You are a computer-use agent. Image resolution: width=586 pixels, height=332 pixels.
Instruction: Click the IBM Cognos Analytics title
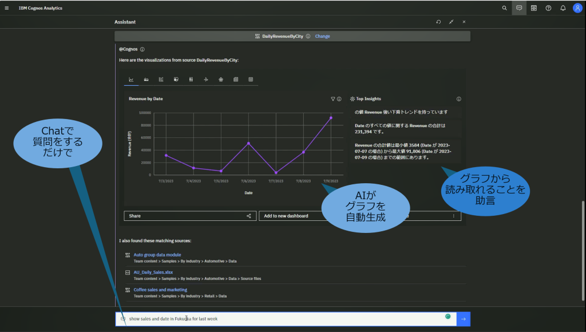(x=41, y=8)
